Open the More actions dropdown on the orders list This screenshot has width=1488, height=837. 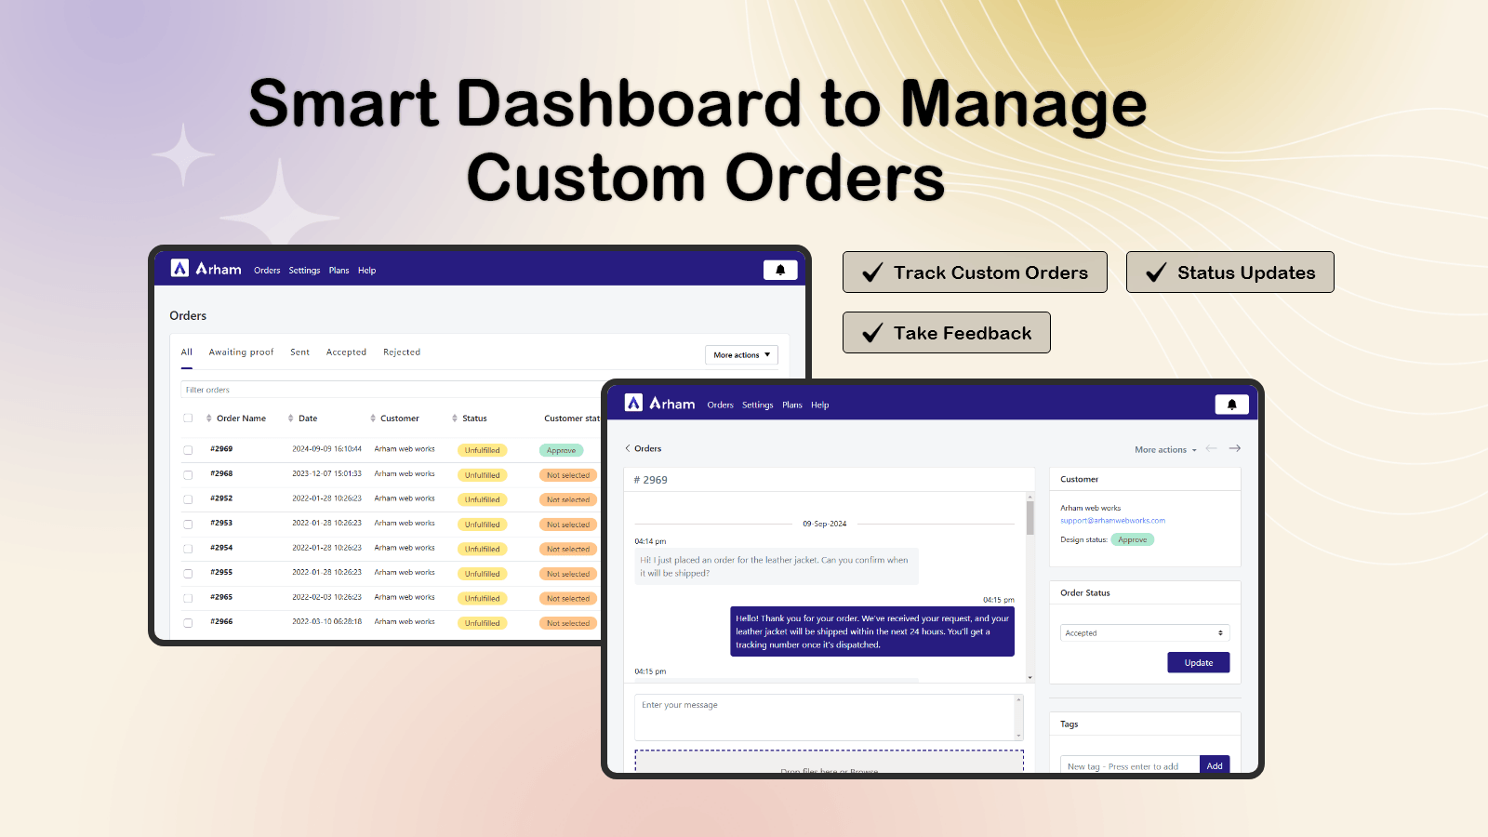point(740,354)
